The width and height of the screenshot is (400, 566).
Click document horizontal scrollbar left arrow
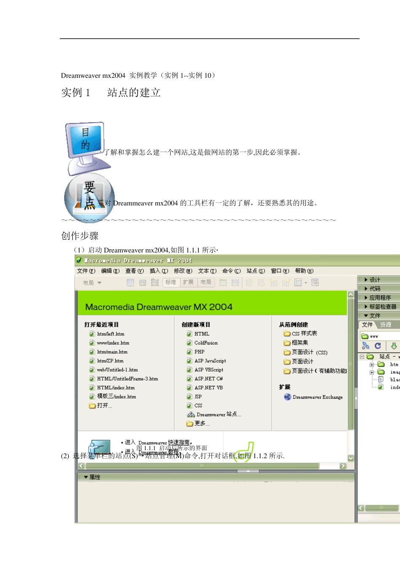[x=81, y=466]
